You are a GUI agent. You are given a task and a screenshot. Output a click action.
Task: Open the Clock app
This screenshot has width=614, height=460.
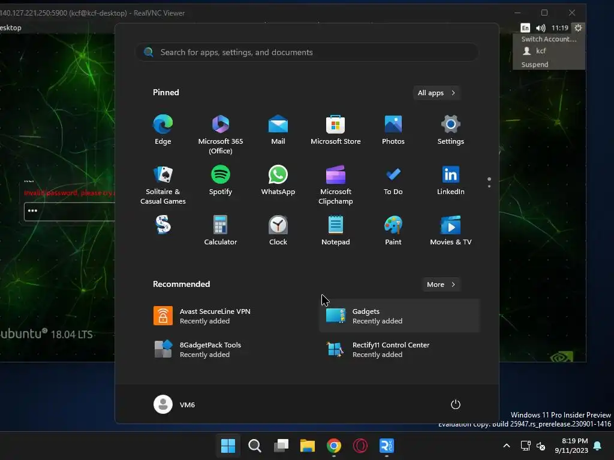[x=278, y=231]
